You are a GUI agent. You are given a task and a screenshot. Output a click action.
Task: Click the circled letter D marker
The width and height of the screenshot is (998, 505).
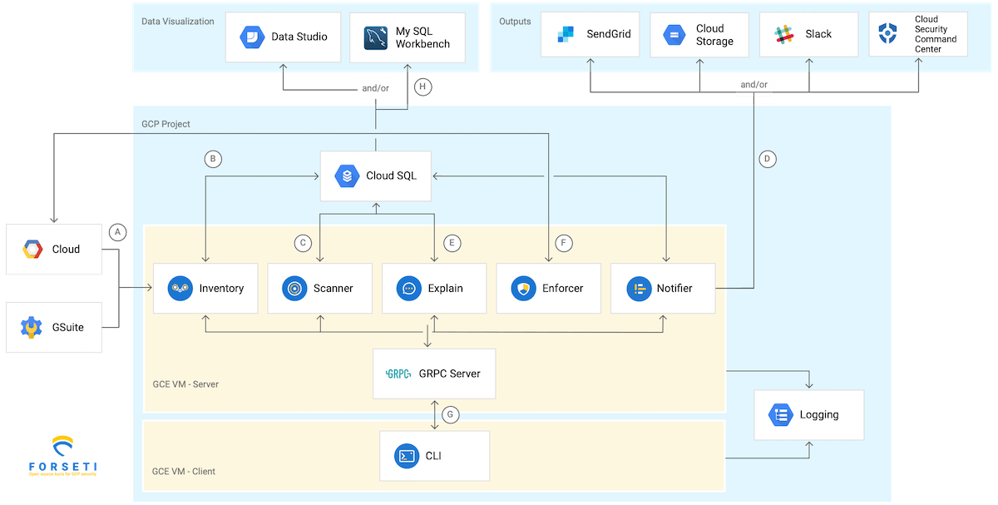point(767,157)
